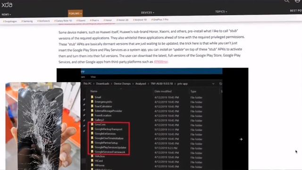Click Analyzed in the breadcrumb
Screen dimensions: 302x170
click(x=141, y=84)
